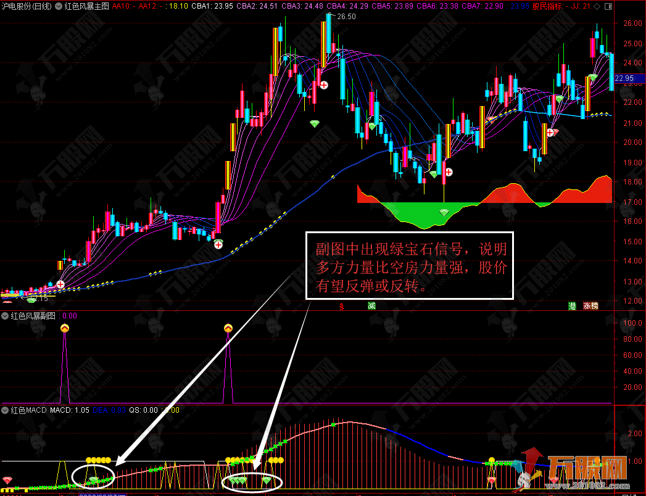Click the 沪电股份(日线) stock title
The image size is (646, 496).
coord(27,6)
